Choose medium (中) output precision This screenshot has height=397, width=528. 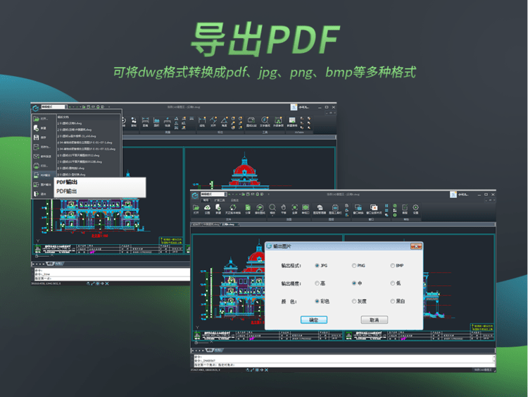[354, 283]
